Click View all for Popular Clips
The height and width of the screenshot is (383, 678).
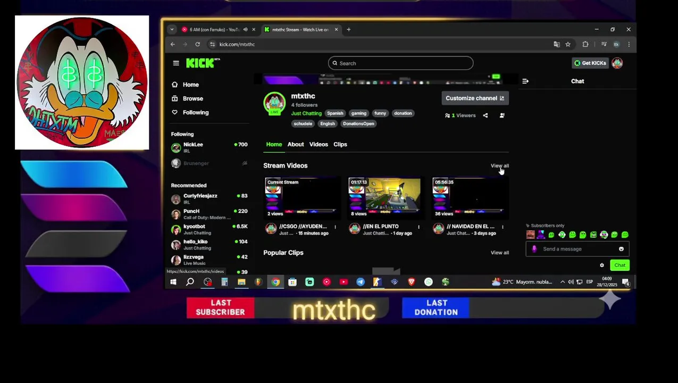(499, 253)
